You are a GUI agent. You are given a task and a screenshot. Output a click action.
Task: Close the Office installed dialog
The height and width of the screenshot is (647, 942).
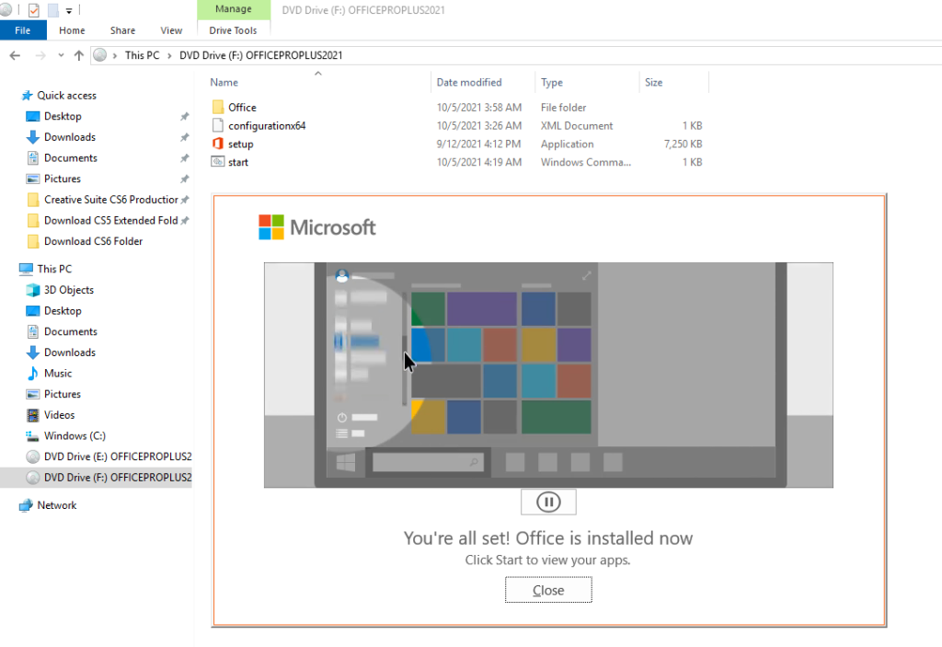[x=548, y=590]
